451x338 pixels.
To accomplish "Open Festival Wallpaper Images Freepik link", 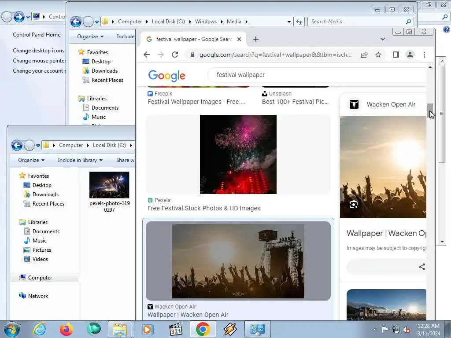I will point(196,102).
